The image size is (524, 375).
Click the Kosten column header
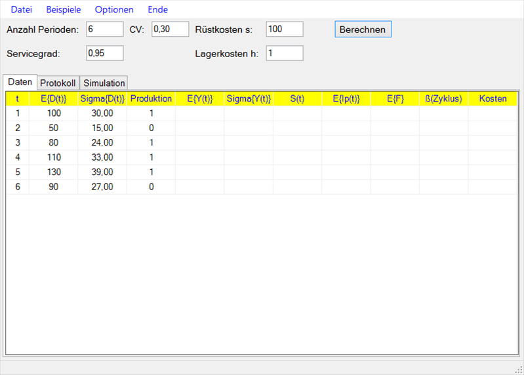pos(493,99)
